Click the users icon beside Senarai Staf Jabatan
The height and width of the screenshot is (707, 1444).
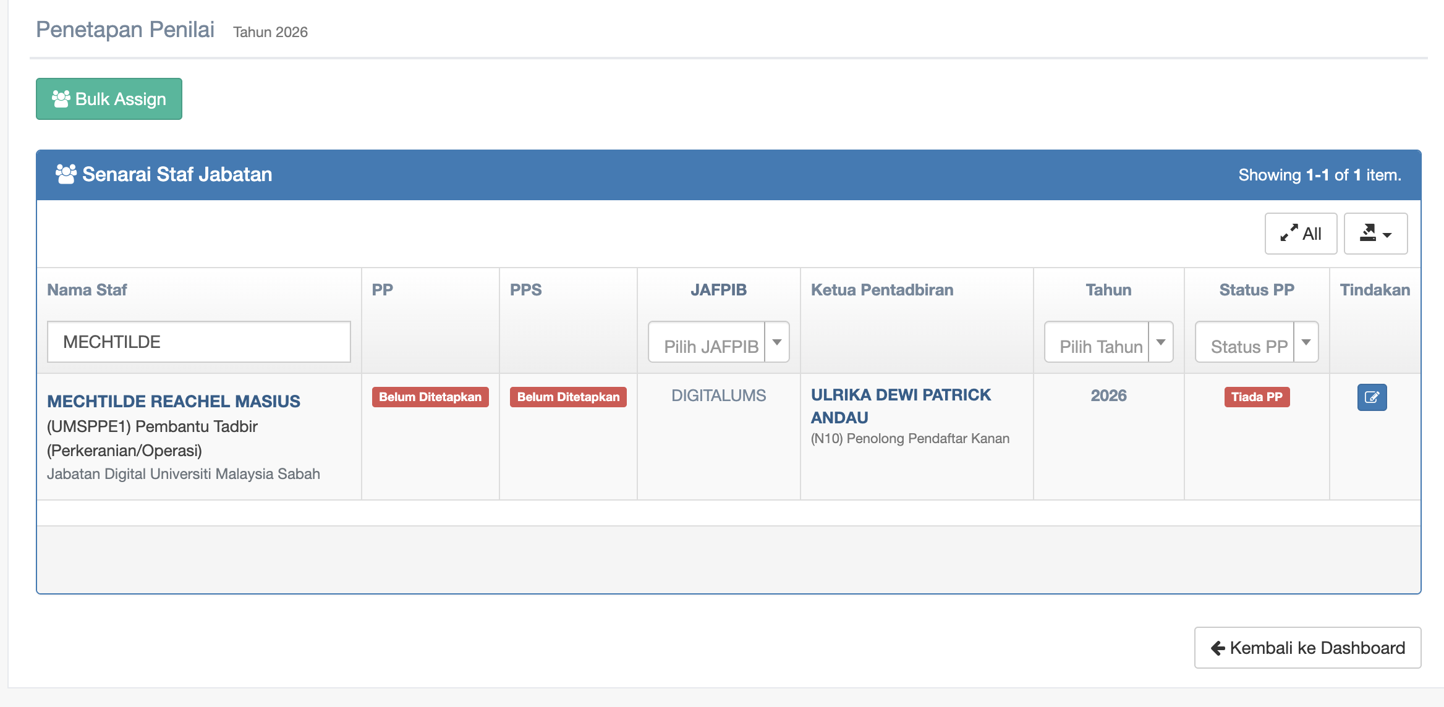(x=66, y=174)
